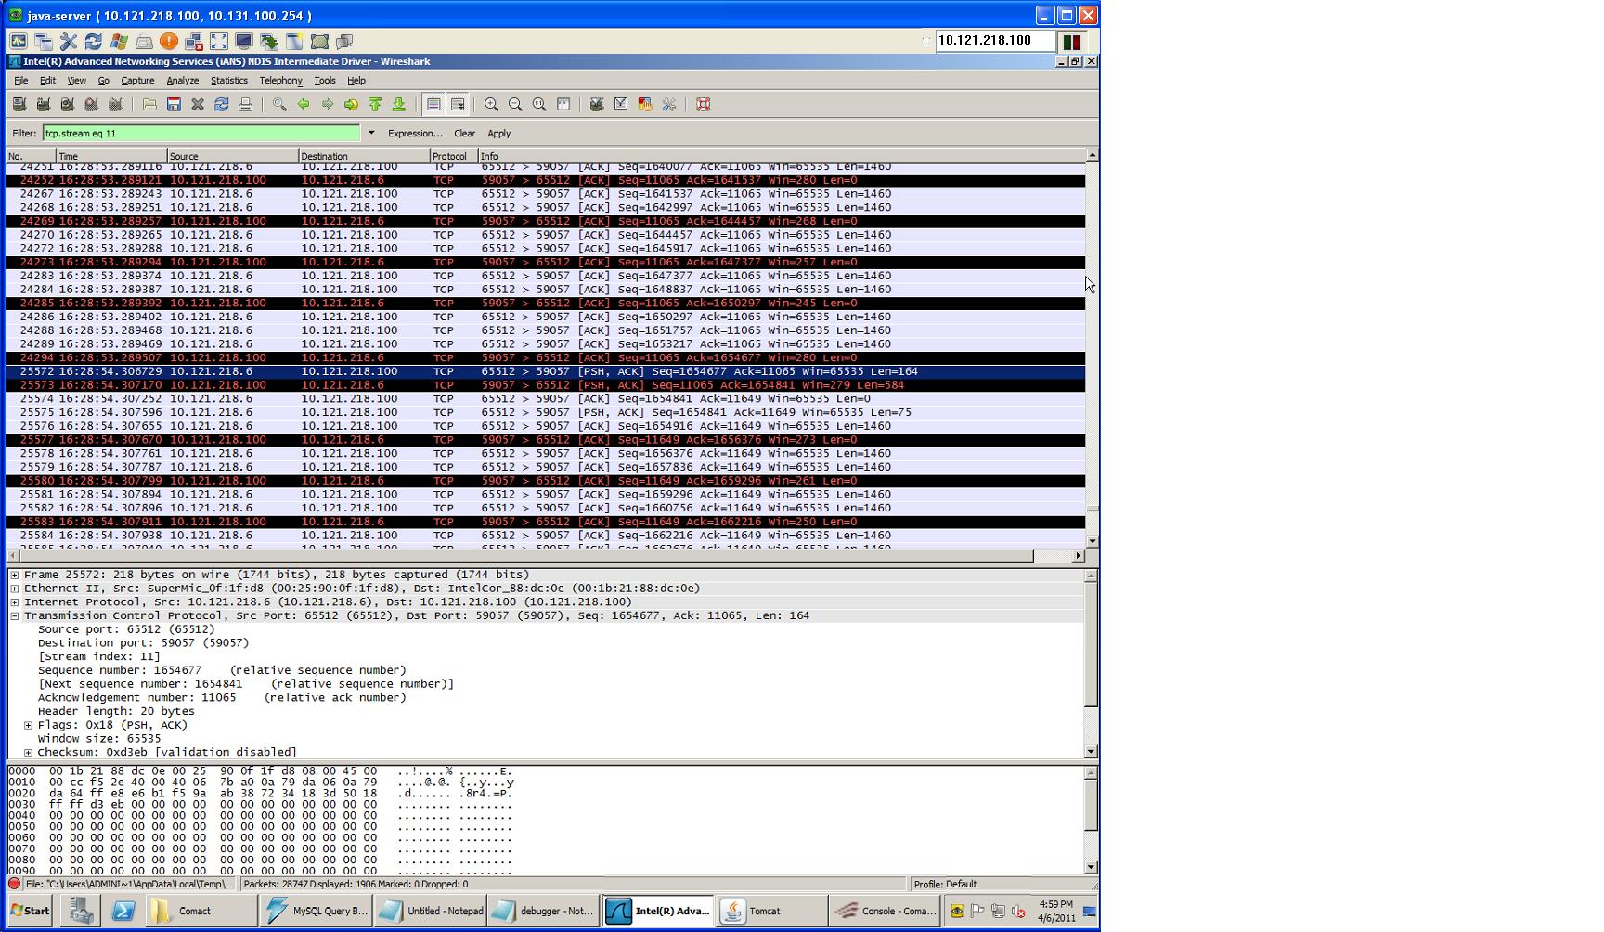The height and width of the screenshot is (932, 1604).
Task: Click the Apply filter button
Action: (x=498, y=133)
